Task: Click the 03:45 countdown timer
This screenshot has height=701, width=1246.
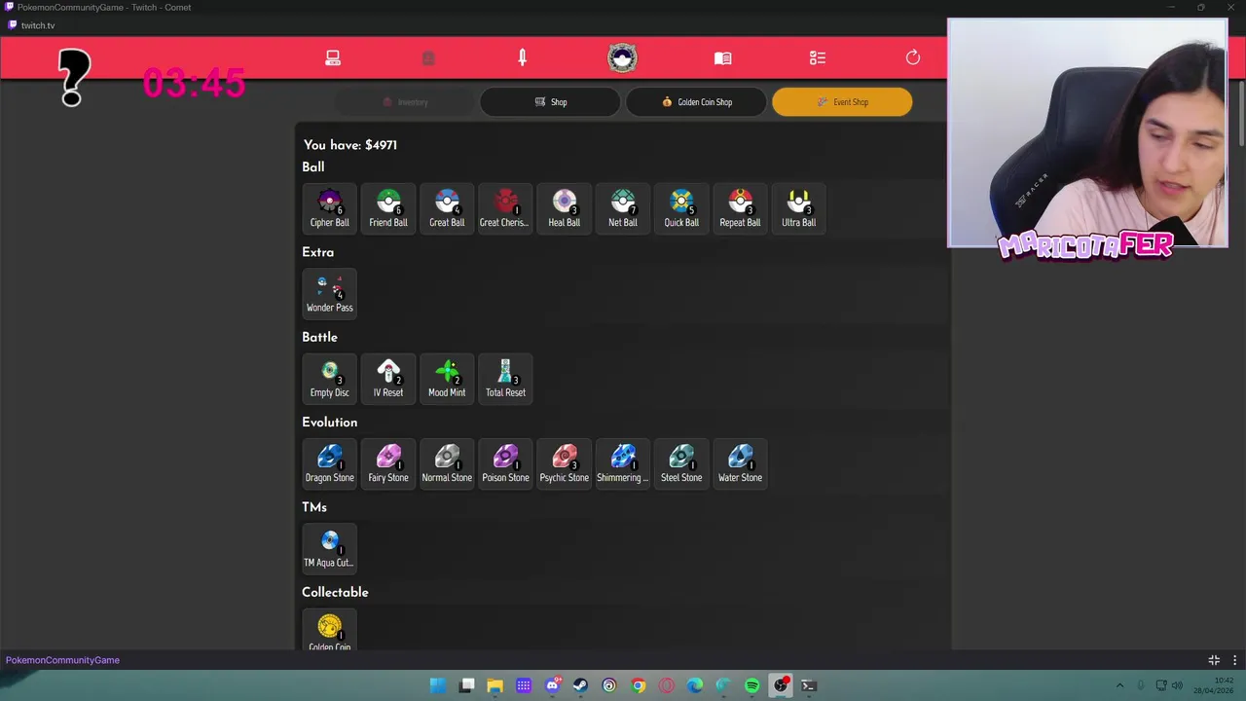Action: point(194,84)
